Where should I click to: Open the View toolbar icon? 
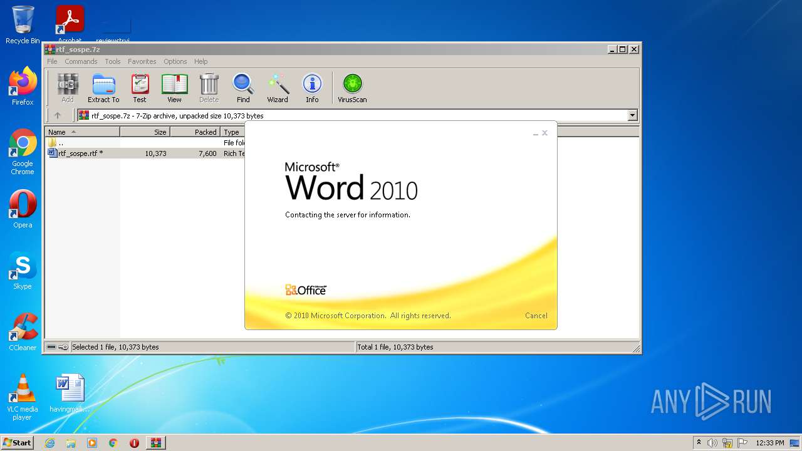click(x=174, y=88)
